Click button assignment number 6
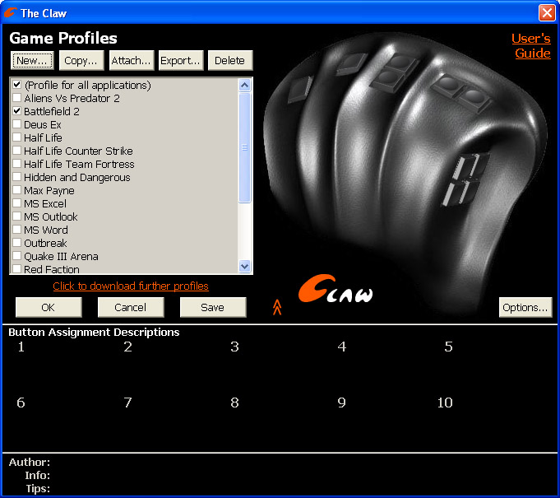 21,403
